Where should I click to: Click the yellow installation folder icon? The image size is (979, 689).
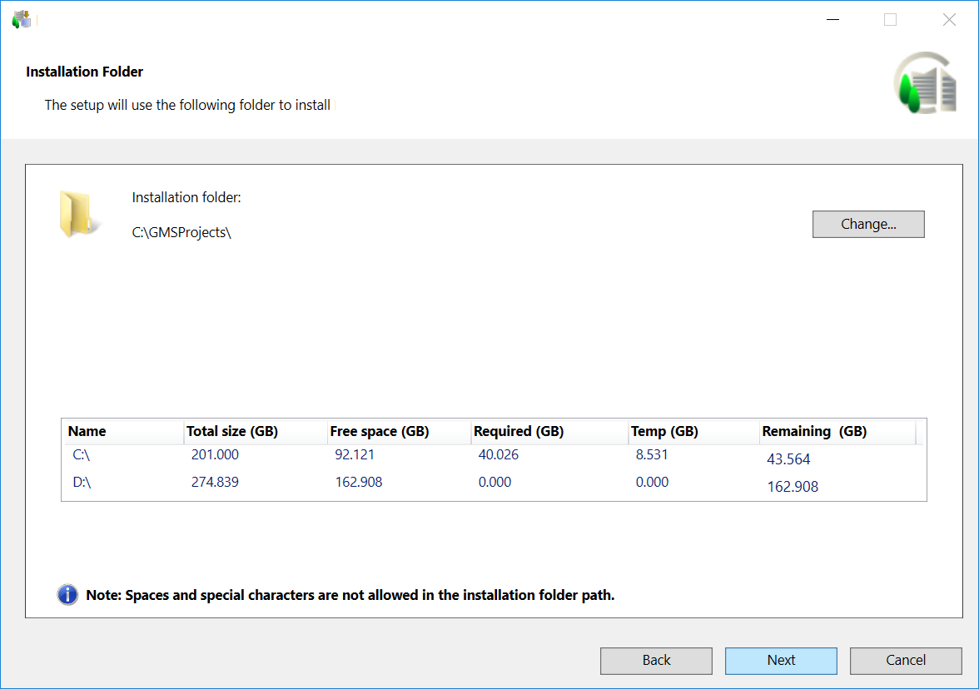click(x=77, y=215)
